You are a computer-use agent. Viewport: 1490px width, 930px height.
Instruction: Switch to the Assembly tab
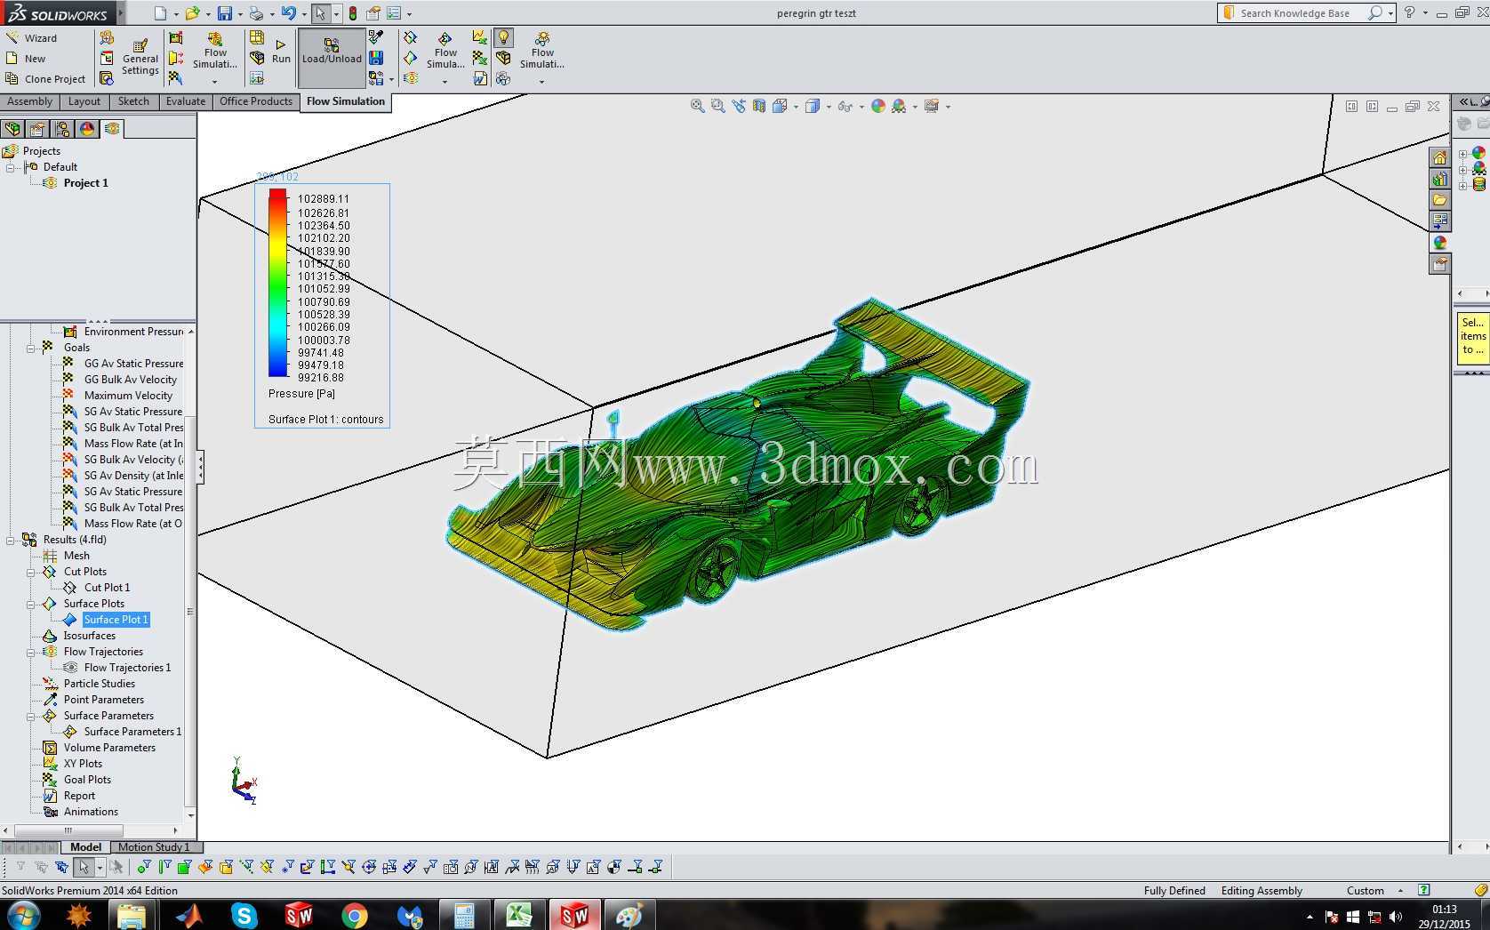30,101
